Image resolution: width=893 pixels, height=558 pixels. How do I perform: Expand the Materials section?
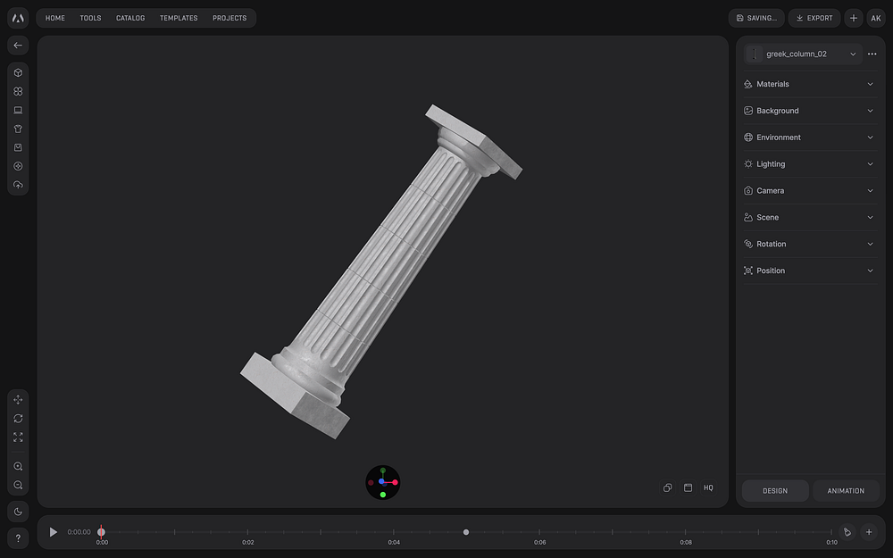point(810,84)
